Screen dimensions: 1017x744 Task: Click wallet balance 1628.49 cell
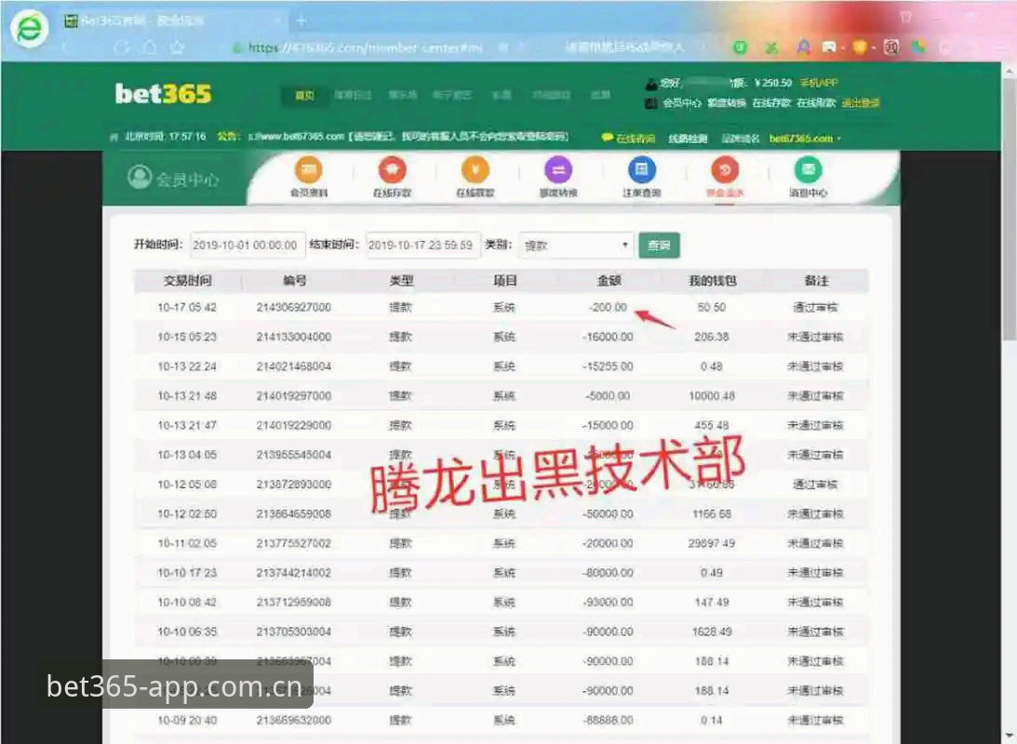pos(712,631)
